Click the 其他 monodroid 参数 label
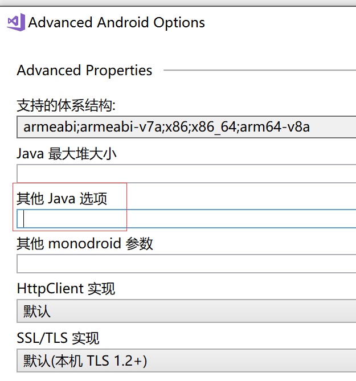This screenshot has width=356, height=381. point(85,244)
